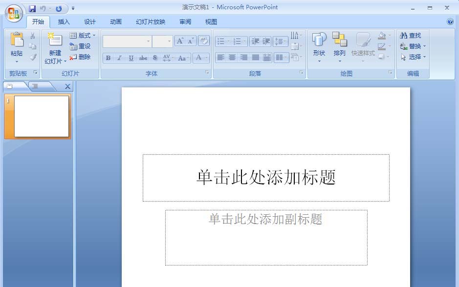Open the 形状 shapes gallery
459x287 pixels.
[319, 47]
